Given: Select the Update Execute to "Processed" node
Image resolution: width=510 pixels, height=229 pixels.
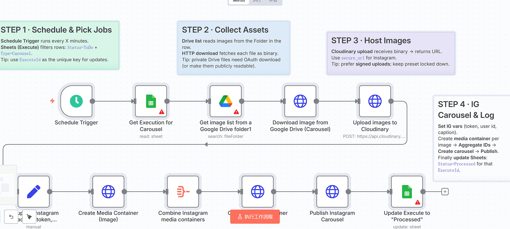Looking at the screenshot, I should [x=407, y=191].
